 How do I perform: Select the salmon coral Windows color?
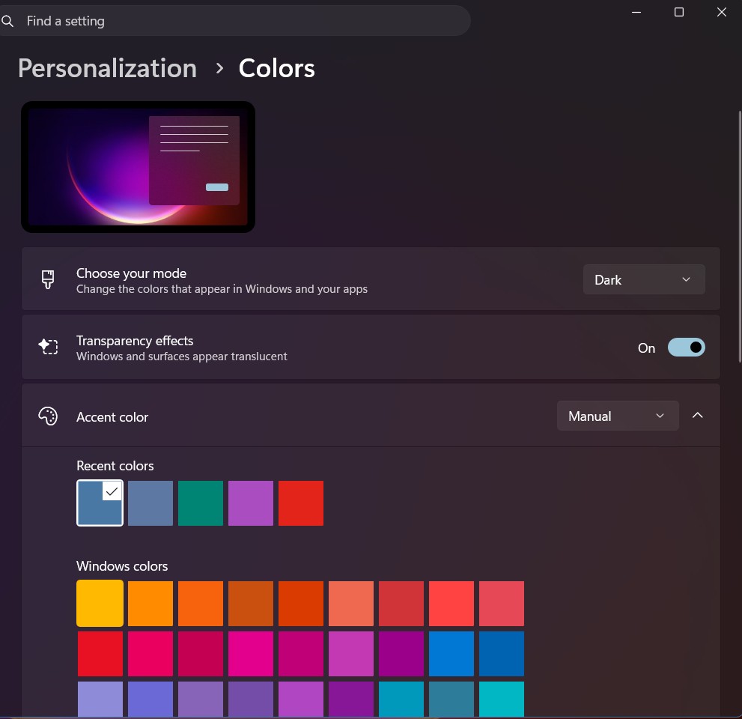[351, 604]
